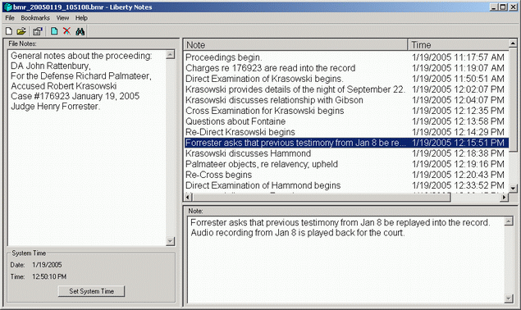The height and width of the screenshot is (310, 521).
Task: Click notes list horizontal scroll right arrow
Action: [505, 198]
